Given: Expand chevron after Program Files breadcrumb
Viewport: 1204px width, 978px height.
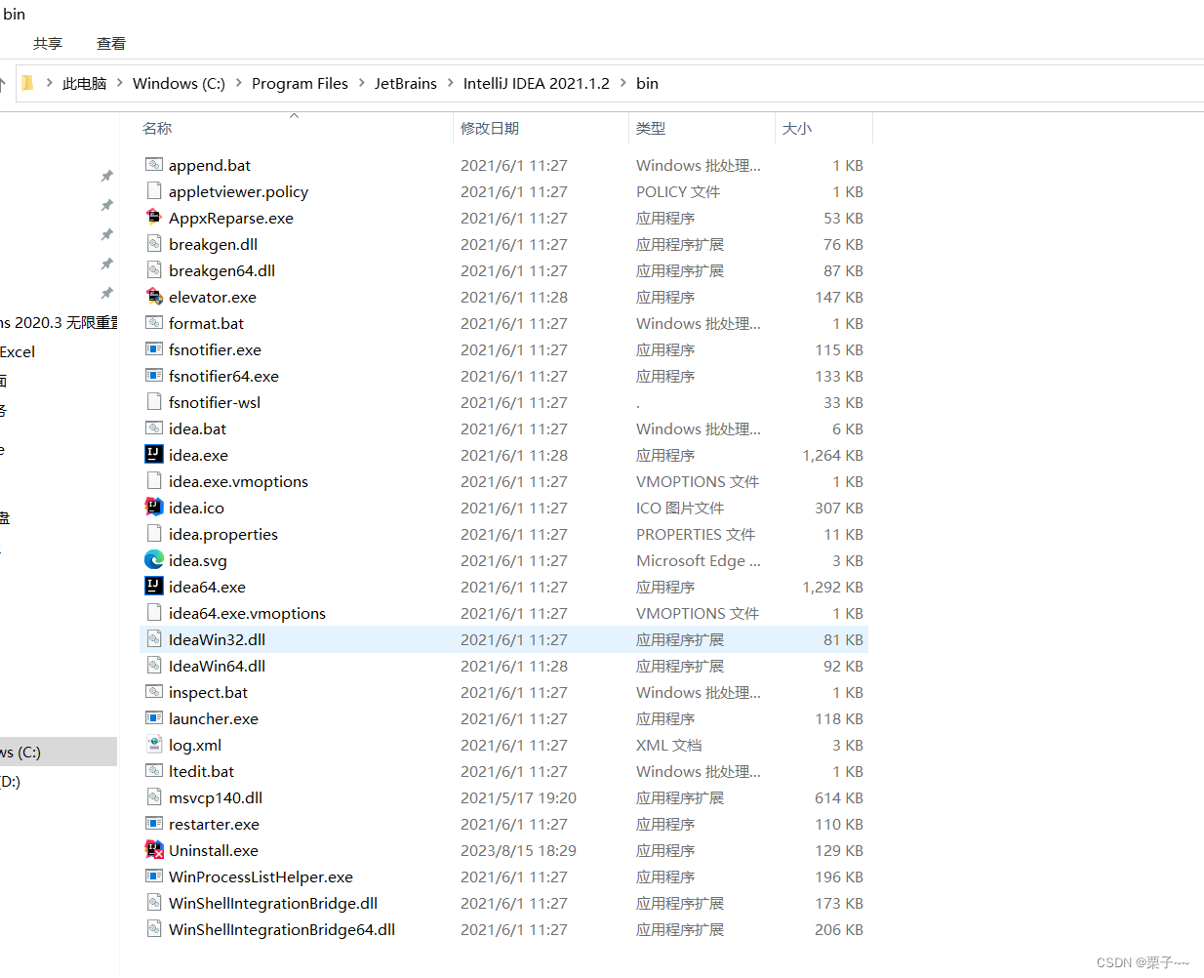Looking at the screenshot, I should pos(361,83).
